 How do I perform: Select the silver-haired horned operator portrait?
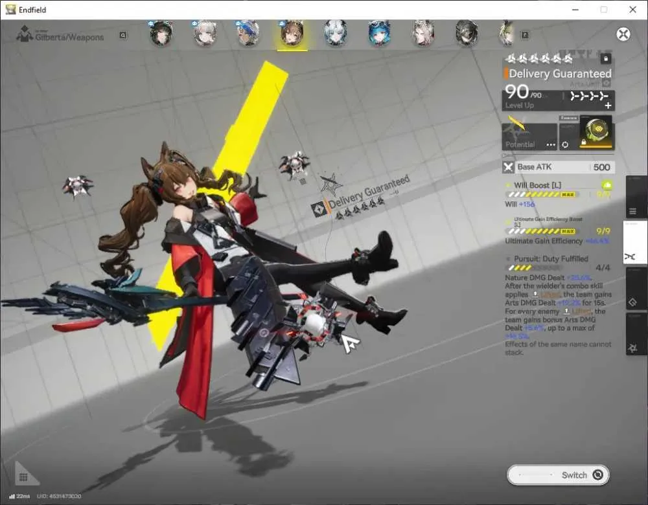click(x=336, y=32)
